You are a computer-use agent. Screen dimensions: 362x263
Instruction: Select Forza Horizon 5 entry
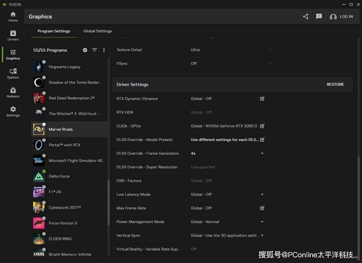coord(69,223)
